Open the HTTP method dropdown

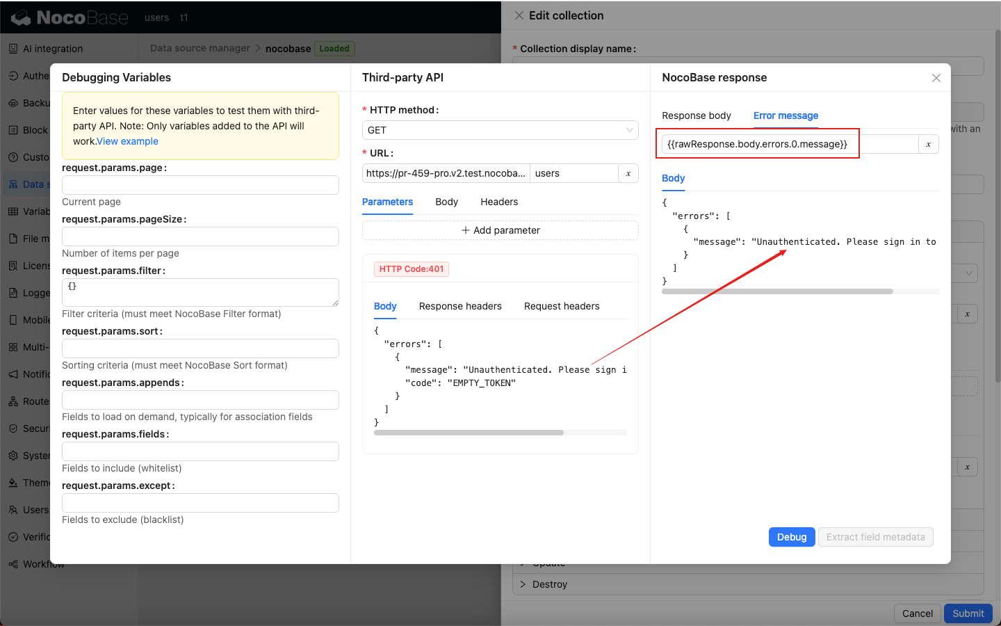[500, 130]
